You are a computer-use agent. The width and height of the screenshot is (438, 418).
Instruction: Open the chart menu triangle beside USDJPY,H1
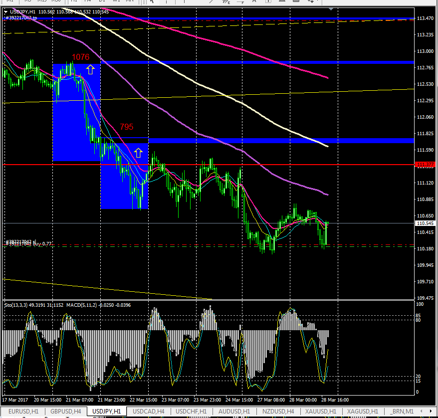[x=6, y=12]
